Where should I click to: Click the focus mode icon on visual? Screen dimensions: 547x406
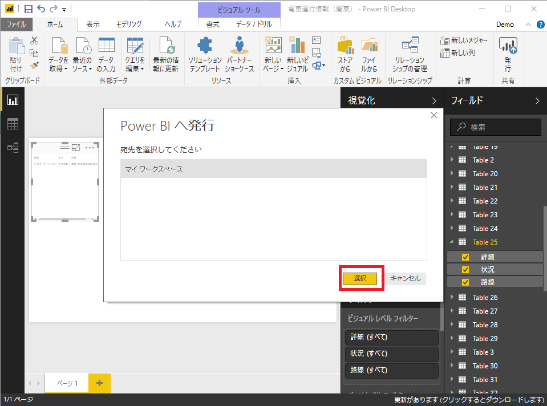pyautogui.click(x=76, y=148)
